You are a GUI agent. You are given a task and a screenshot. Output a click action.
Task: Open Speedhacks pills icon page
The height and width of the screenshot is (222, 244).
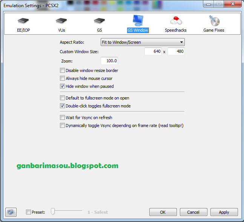[x=176, y=20]
